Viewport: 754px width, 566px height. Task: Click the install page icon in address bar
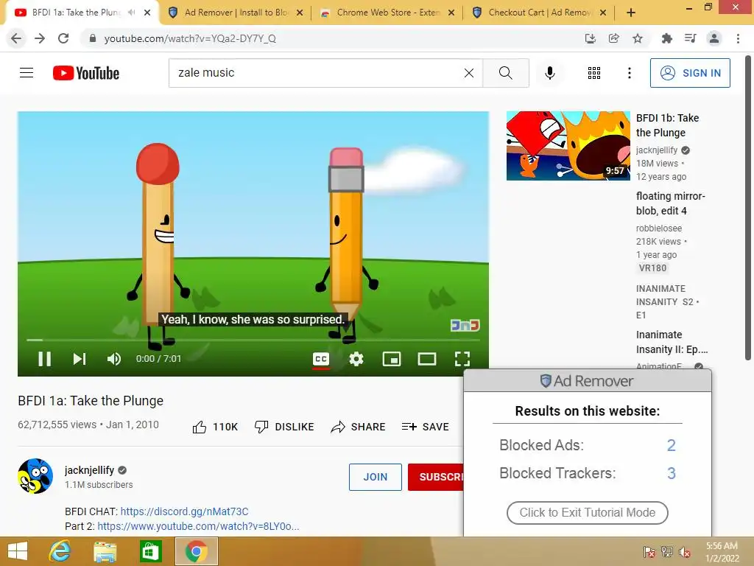pos(590,38)
